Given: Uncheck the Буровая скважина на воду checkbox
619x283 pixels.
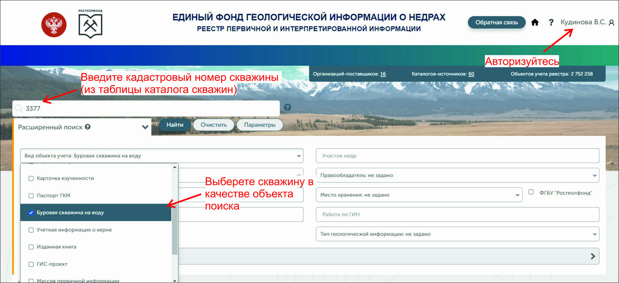Looking at the screenshot, I should (x=31, y=212).
